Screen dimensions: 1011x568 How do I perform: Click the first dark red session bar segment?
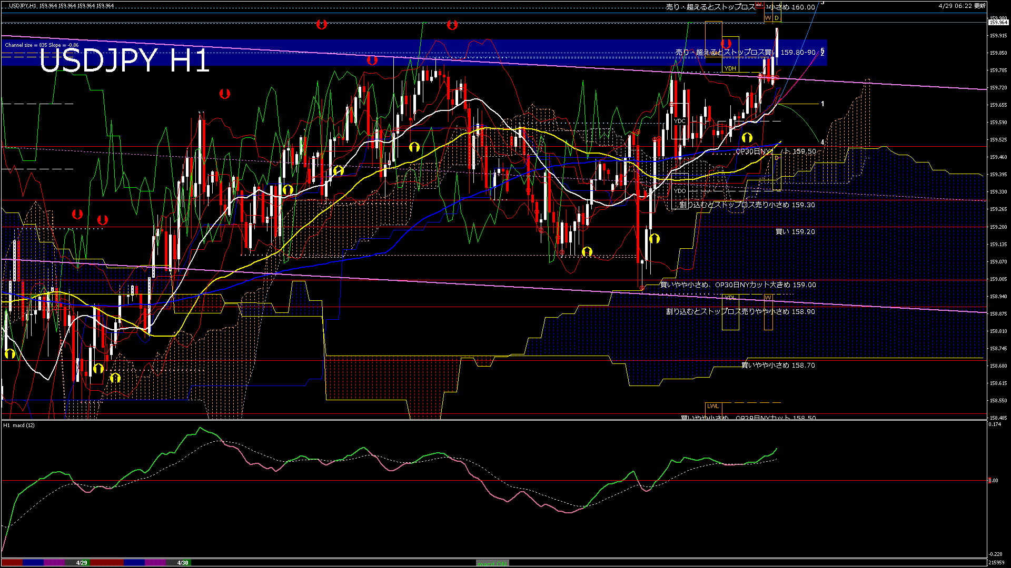click(12, 563)
